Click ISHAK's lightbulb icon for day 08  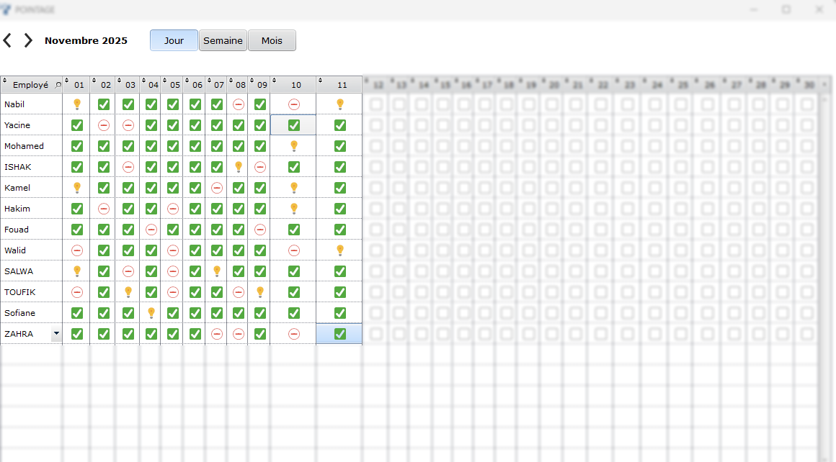click(239, 167)
